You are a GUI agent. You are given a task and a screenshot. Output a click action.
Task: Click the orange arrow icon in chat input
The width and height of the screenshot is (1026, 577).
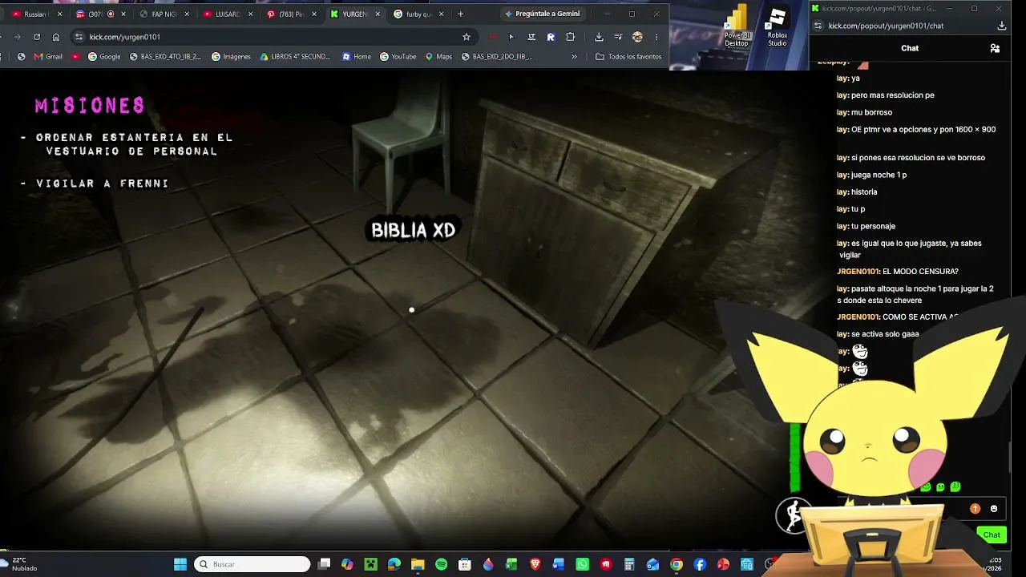tap(975, 509)
